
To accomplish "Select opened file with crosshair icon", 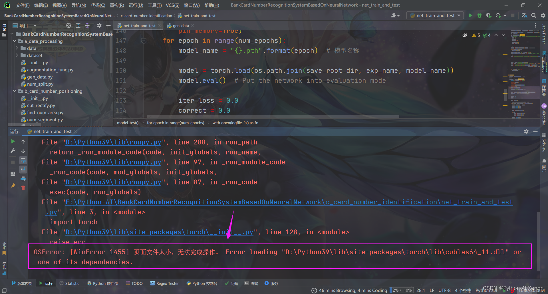I will click(x=69, y=25).
